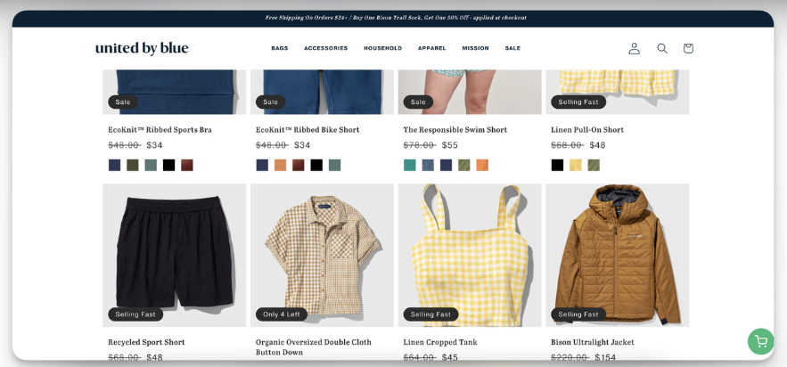Viewport: 787px width, 367px height.
Task: Select rust swatch for Ribbed Bike Short
Action: point(299,165)
